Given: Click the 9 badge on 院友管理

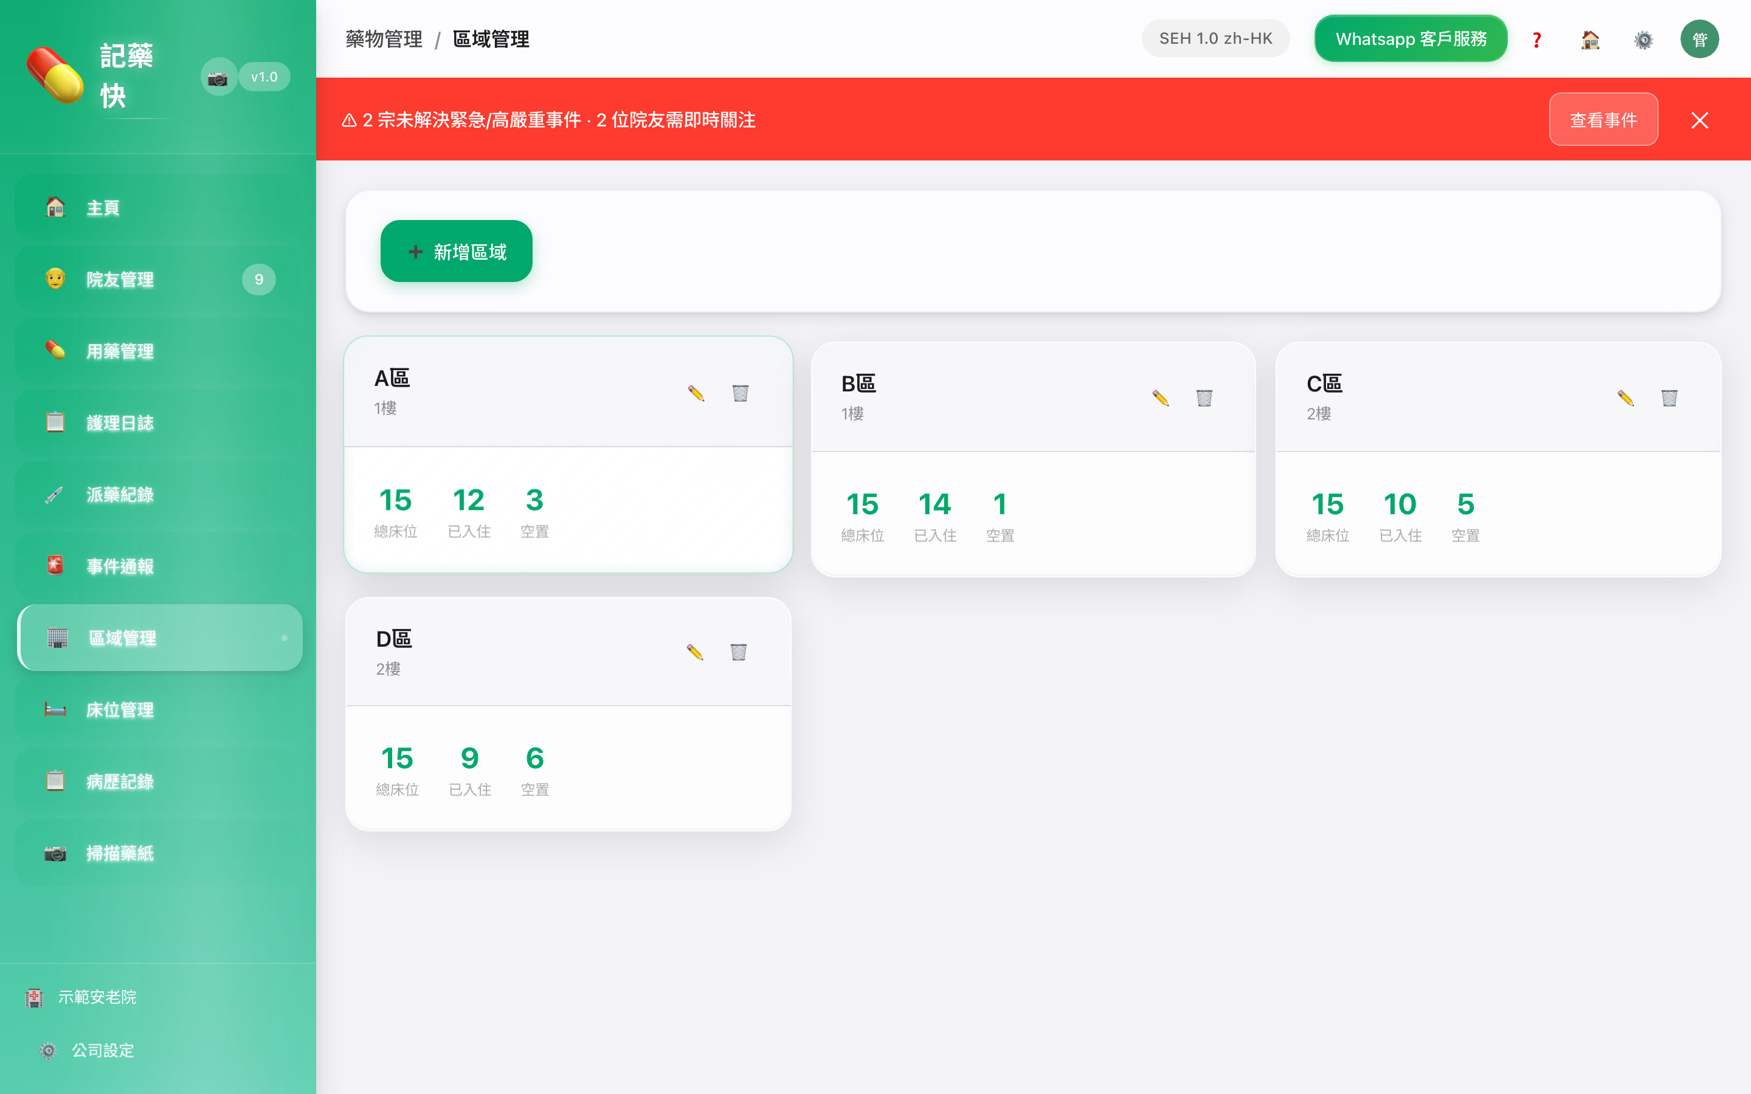Looking at the screenshot, I should (259, 280).
